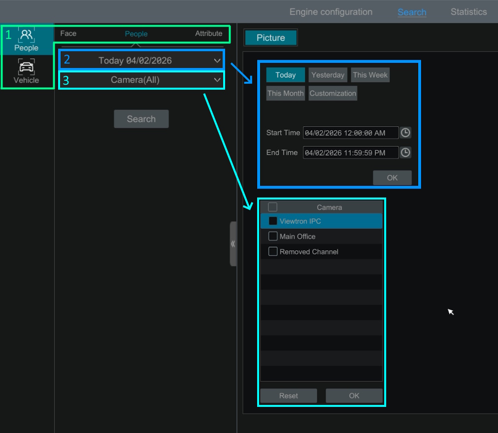Switch to the Face tab
Viewport: 498px width, 433px height.
tap(68, 33)
